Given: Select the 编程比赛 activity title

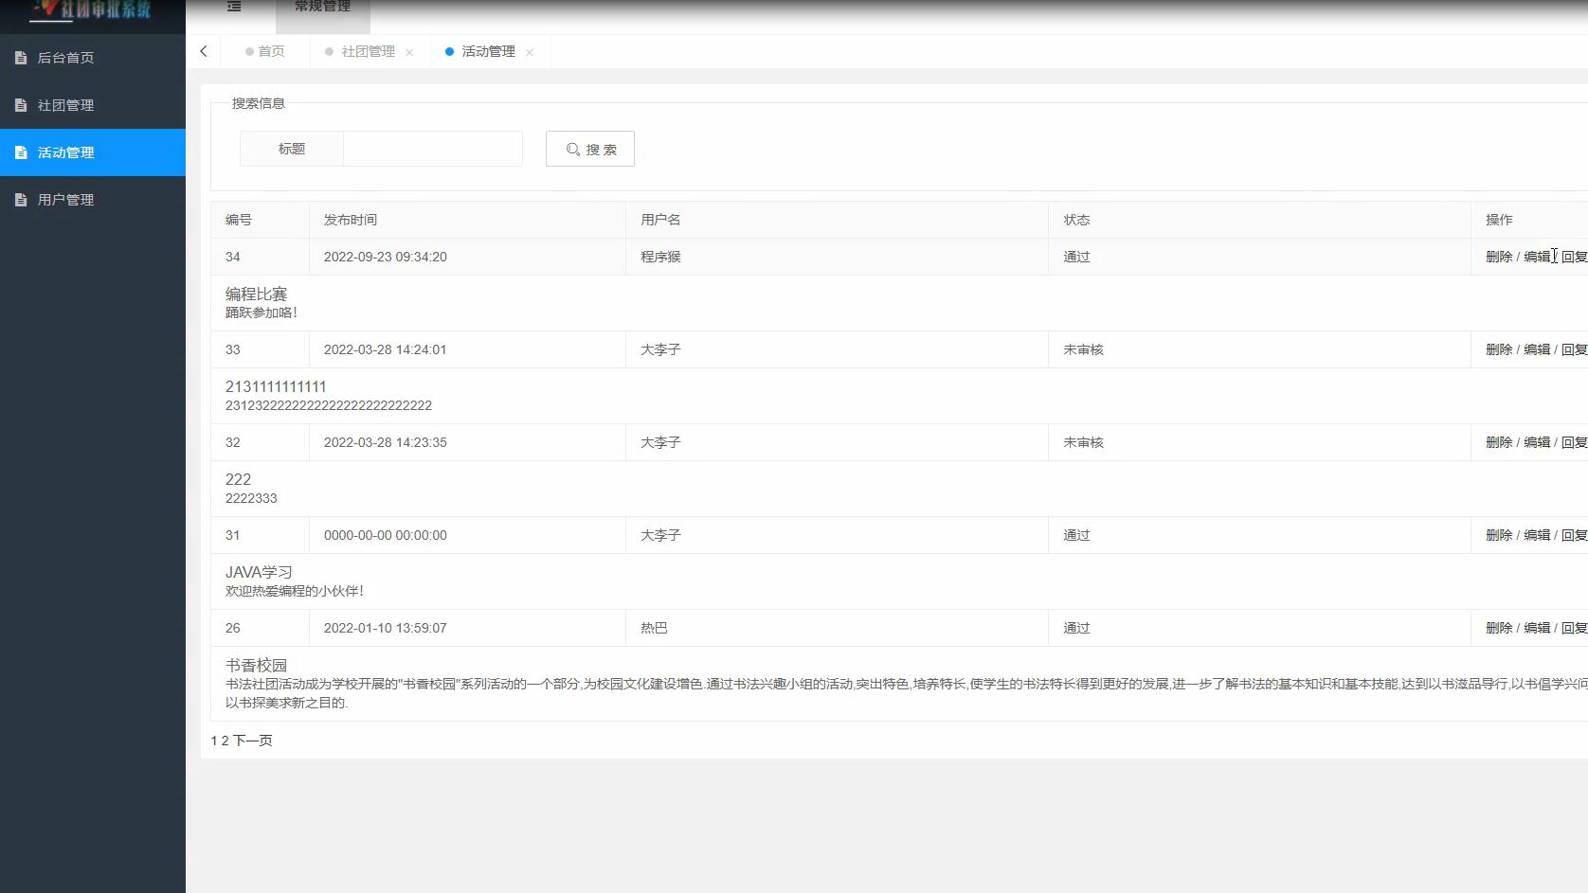Looking at the screenshot, I should [256, 295].
